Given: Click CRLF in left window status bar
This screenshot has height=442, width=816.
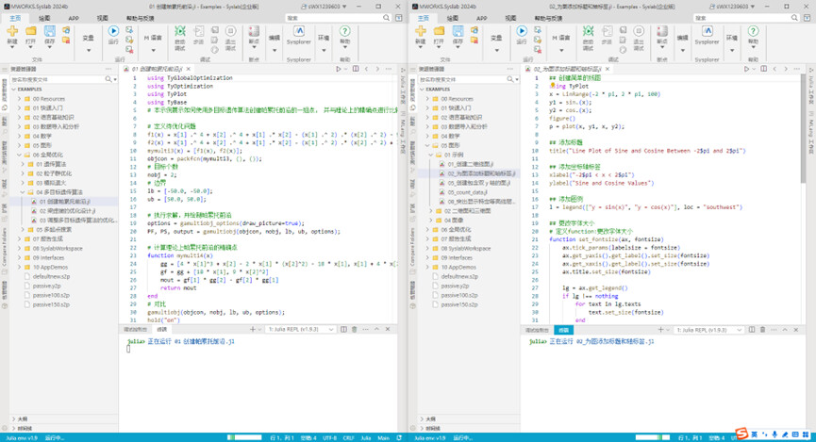Looking at the screenshot, I should tap(348, 438).
